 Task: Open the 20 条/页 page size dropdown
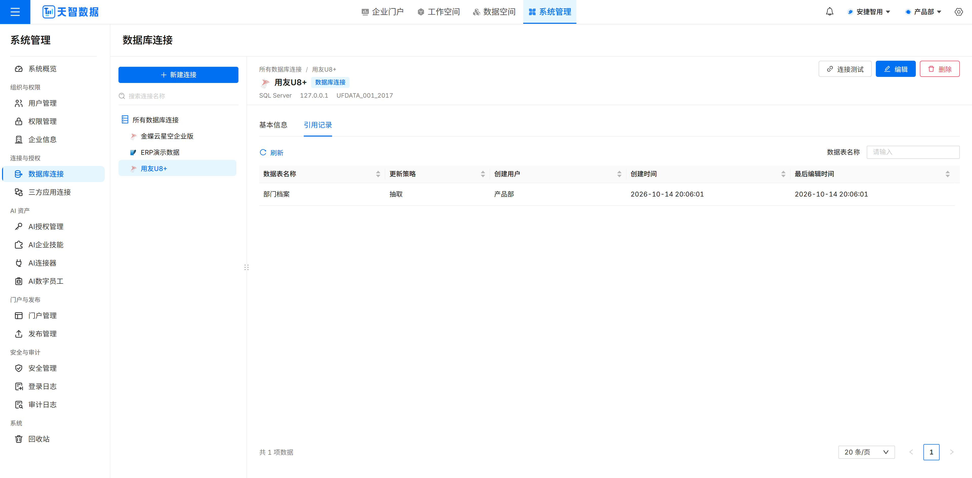point(866,452)
